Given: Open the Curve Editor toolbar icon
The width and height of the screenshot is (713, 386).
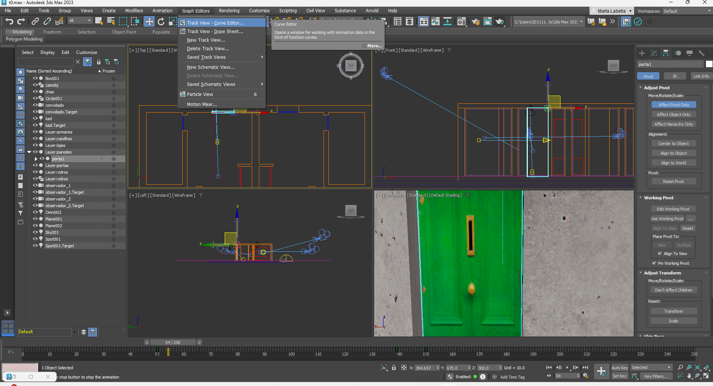Looking at the screenshot, I should 436,22.
